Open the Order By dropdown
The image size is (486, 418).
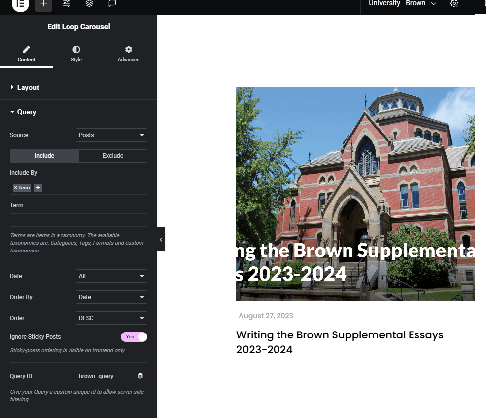[112, 297]
